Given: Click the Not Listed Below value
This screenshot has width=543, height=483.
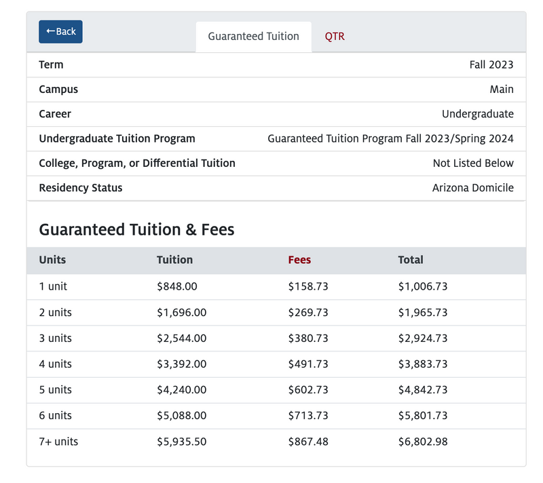Looking at the screenshot, I should click(473, 163).
